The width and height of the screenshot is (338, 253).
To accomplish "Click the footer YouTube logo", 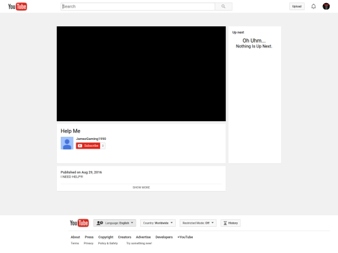I will (x=79, y=223).
